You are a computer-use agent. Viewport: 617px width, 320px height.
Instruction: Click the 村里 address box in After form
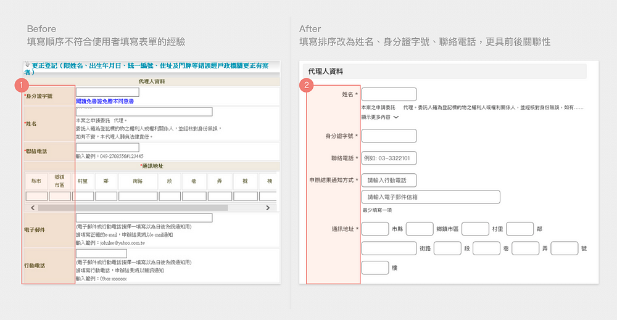coord(475,229)
